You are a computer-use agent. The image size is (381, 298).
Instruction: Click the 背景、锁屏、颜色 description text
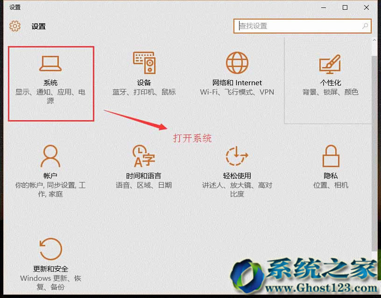click(331, 92)
